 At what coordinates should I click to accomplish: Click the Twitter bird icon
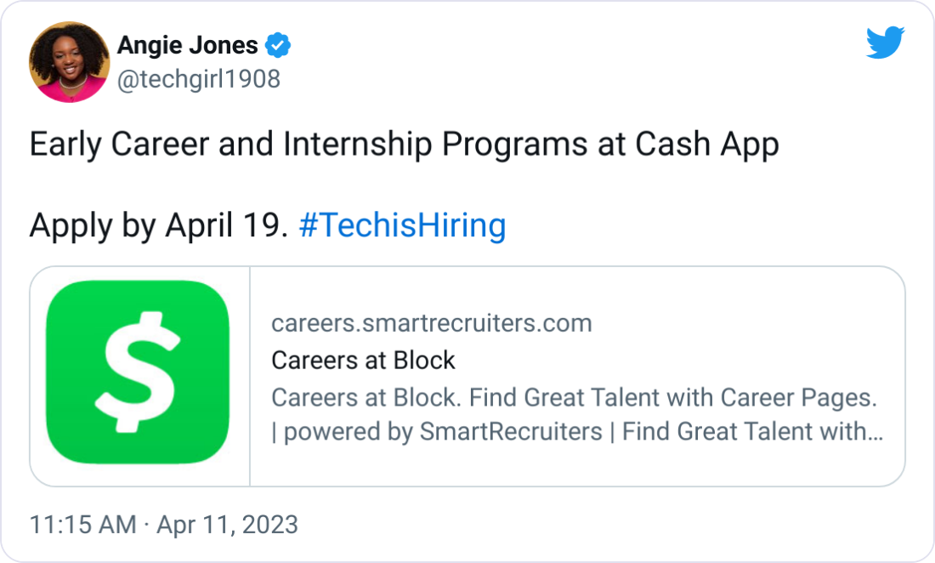887,44
